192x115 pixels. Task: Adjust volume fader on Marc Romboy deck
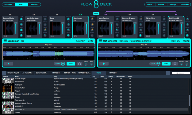(x=111, y=23)
